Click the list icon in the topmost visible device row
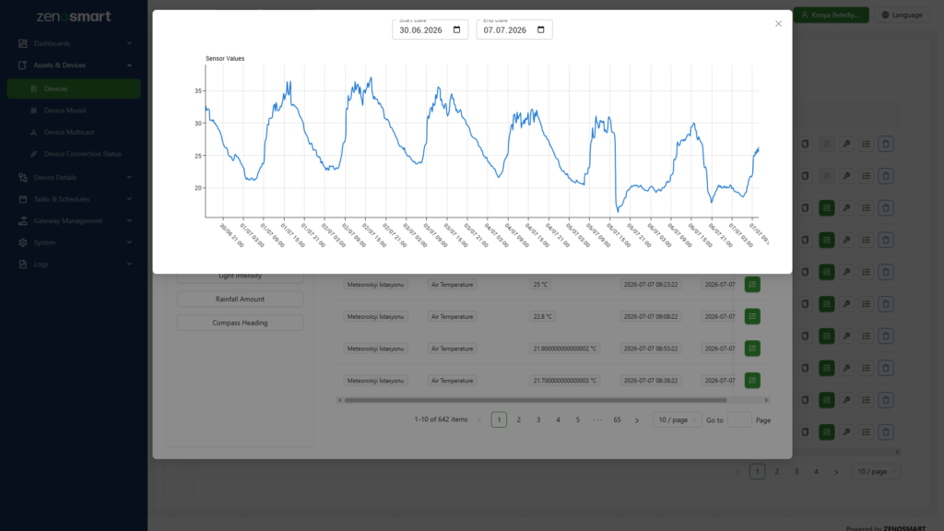The height and width of the screenshot is (531, 944). point(867,144)
